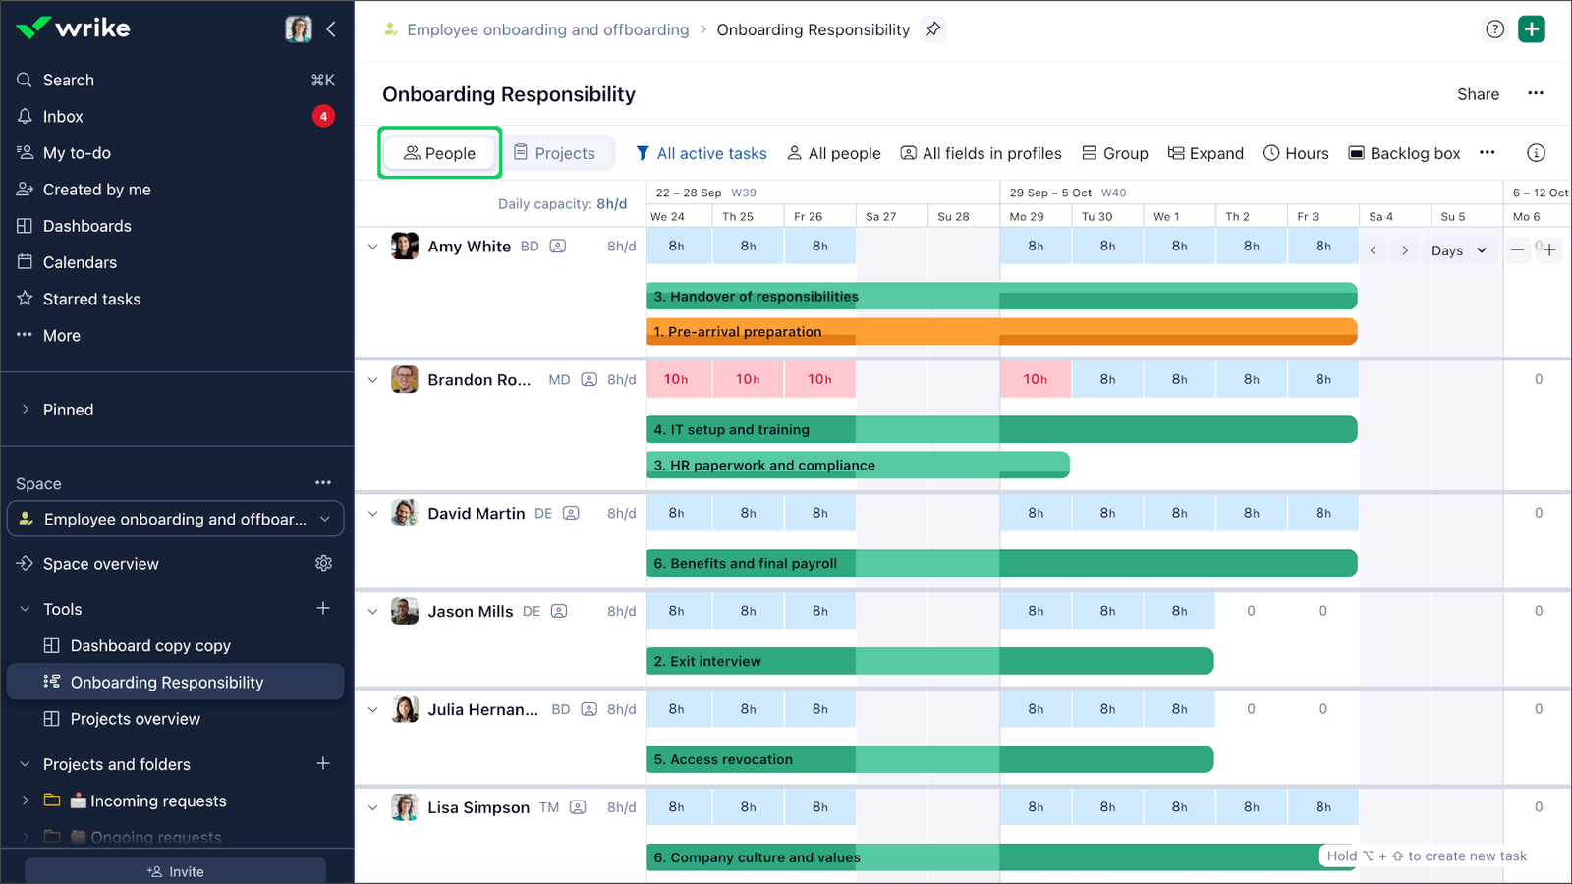Collapse the Tools section

pos(26,609)
